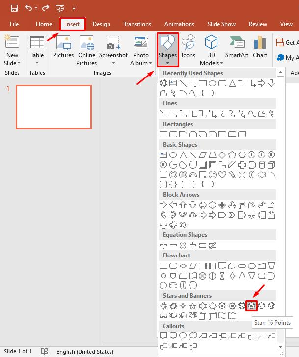Select the U-turn block arrow shape

tap(251, 205)
